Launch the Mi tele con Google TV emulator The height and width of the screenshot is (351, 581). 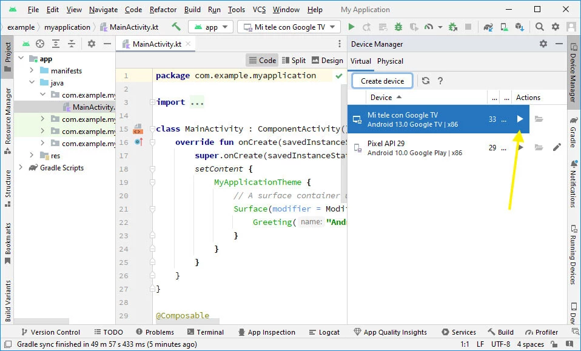[520, 119]
